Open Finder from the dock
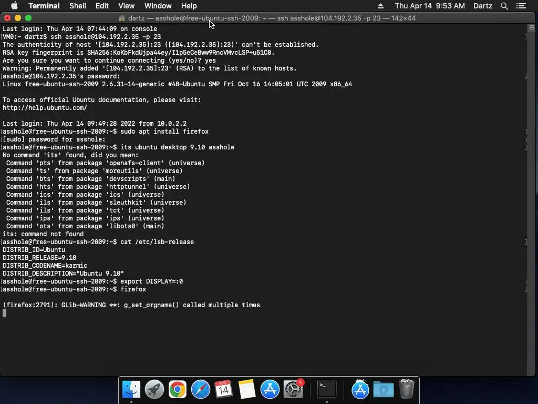 [131, 390]
